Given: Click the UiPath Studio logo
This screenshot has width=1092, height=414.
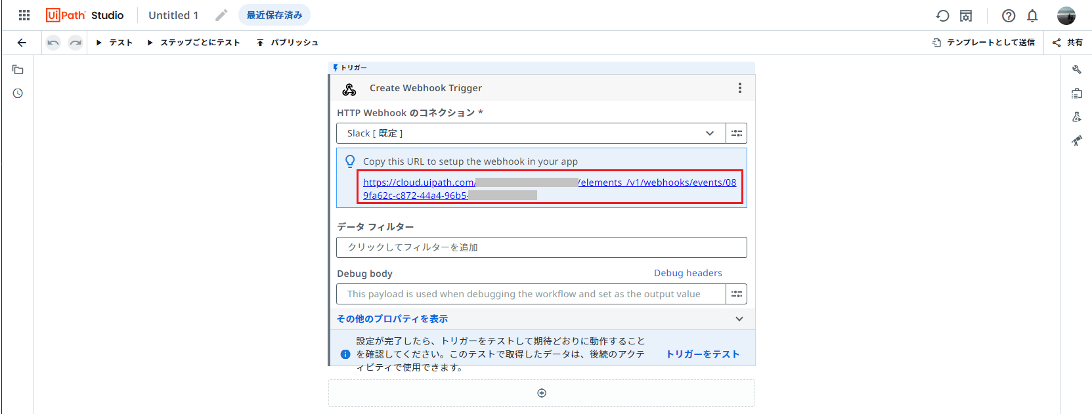Looking at the screenshot, I should (x=85, y=15).
